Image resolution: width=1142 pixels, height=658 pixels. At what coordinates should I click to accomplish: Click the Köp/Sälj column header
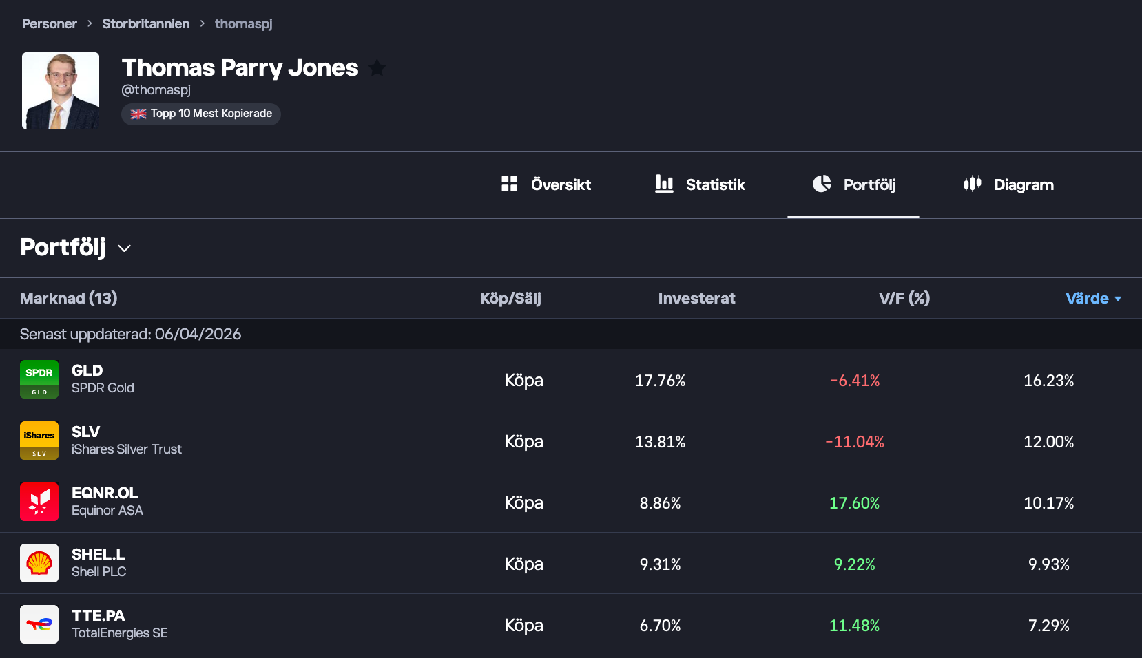[x=510, y=298]
